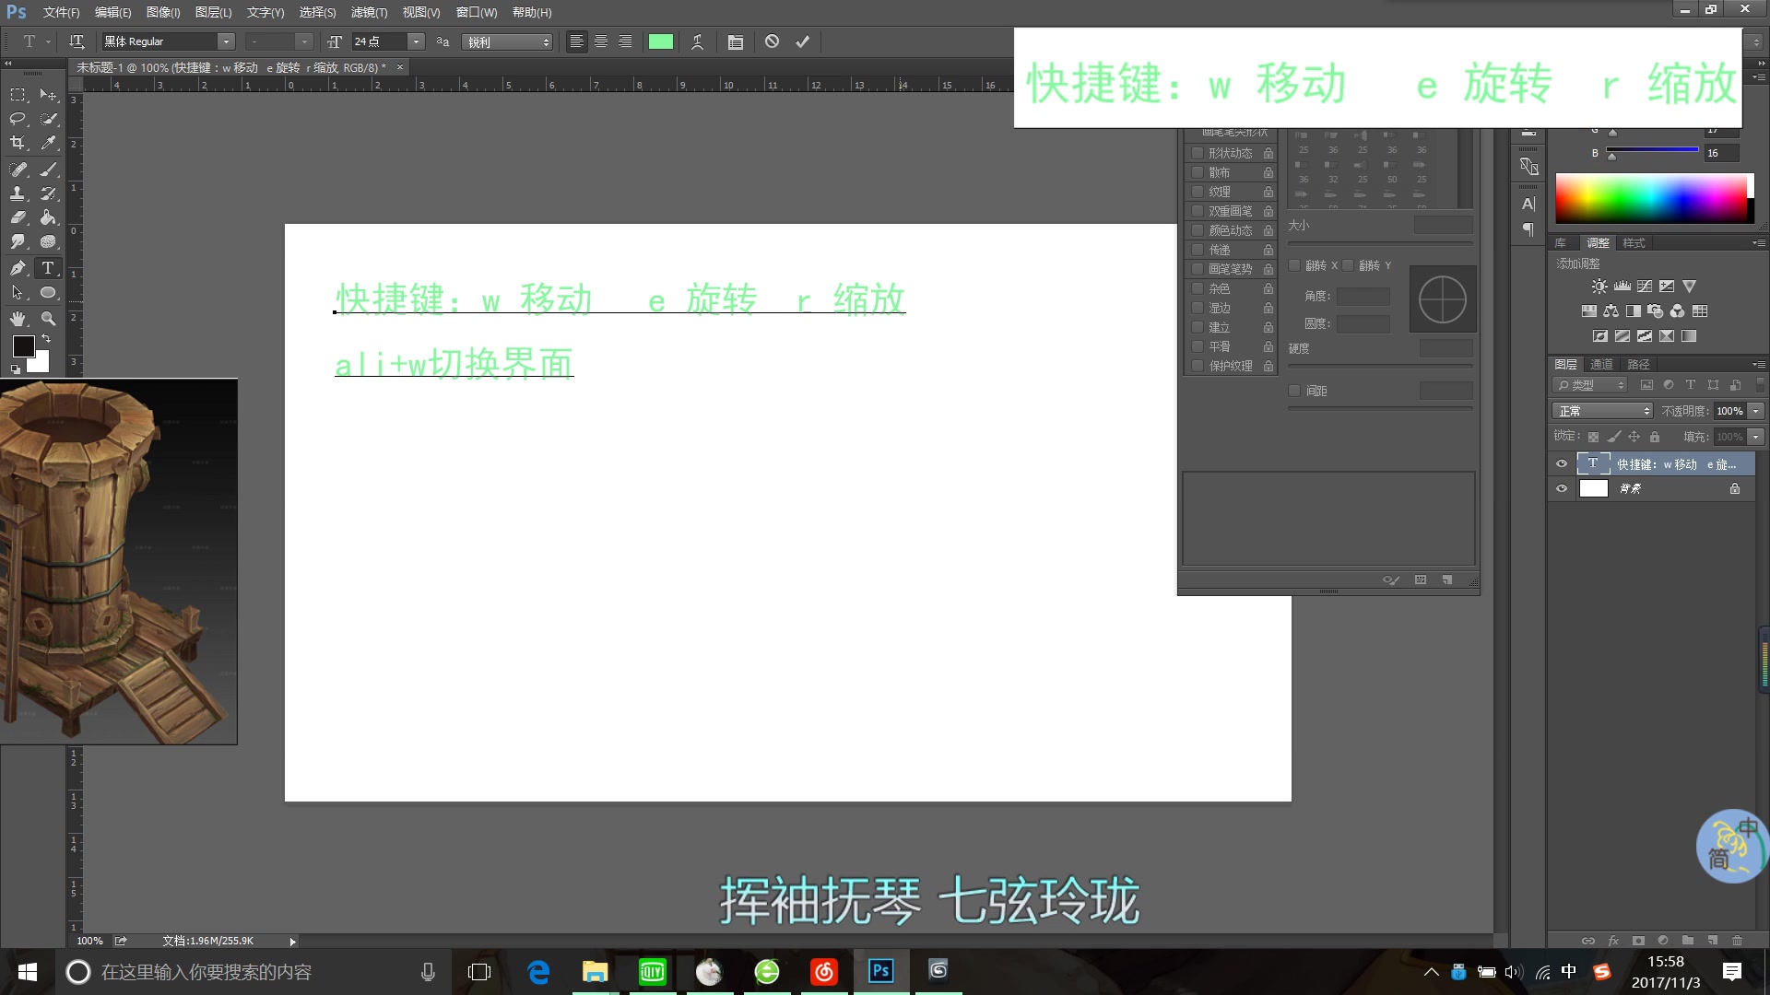
Task: Click the warp text icon
Action: coord(697,41)
